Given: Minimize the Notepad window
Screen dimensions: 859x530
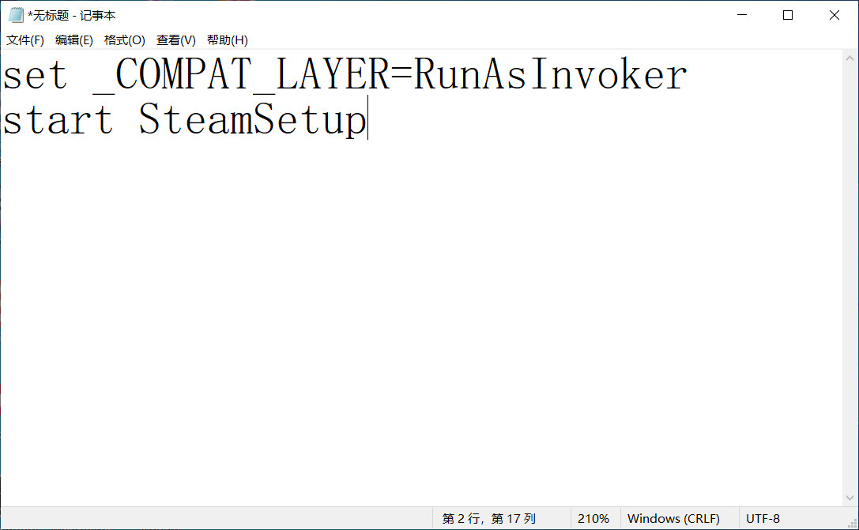Looking at the screenshot, I should 742,15.
